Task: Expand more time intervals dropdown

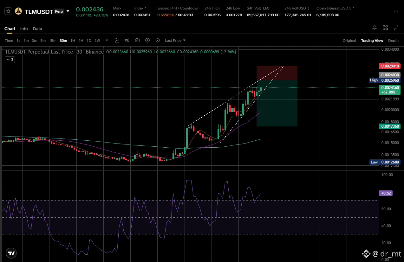Action: pyautogui.click(x=107, y=41)
